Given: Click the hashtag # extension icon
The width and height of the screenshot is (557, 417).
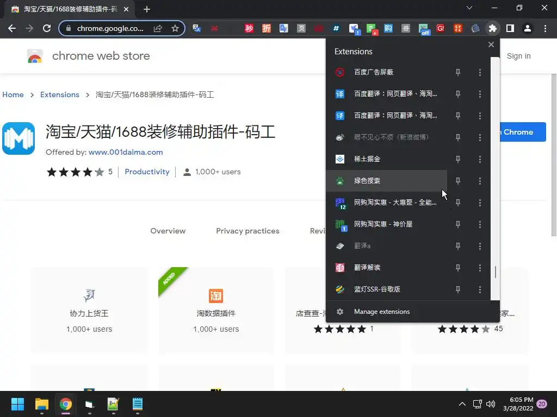Looking at the screenshot, I should (336, 28).
